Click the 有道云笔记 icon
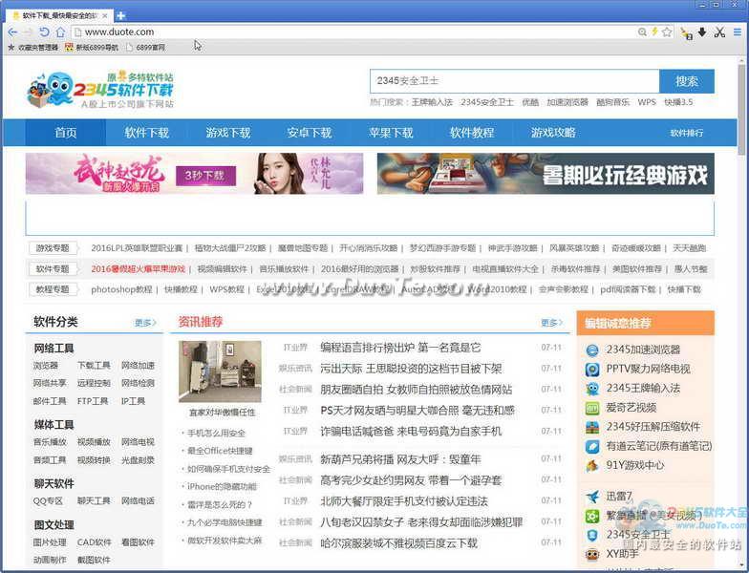Screen dimensions: 749x573 click(x=592, y=447)
